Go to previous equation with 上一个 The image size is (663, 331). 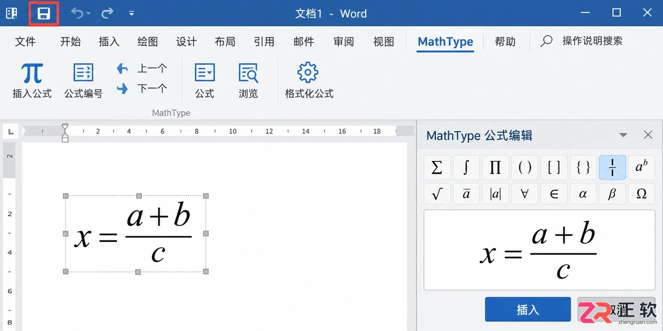142,68
